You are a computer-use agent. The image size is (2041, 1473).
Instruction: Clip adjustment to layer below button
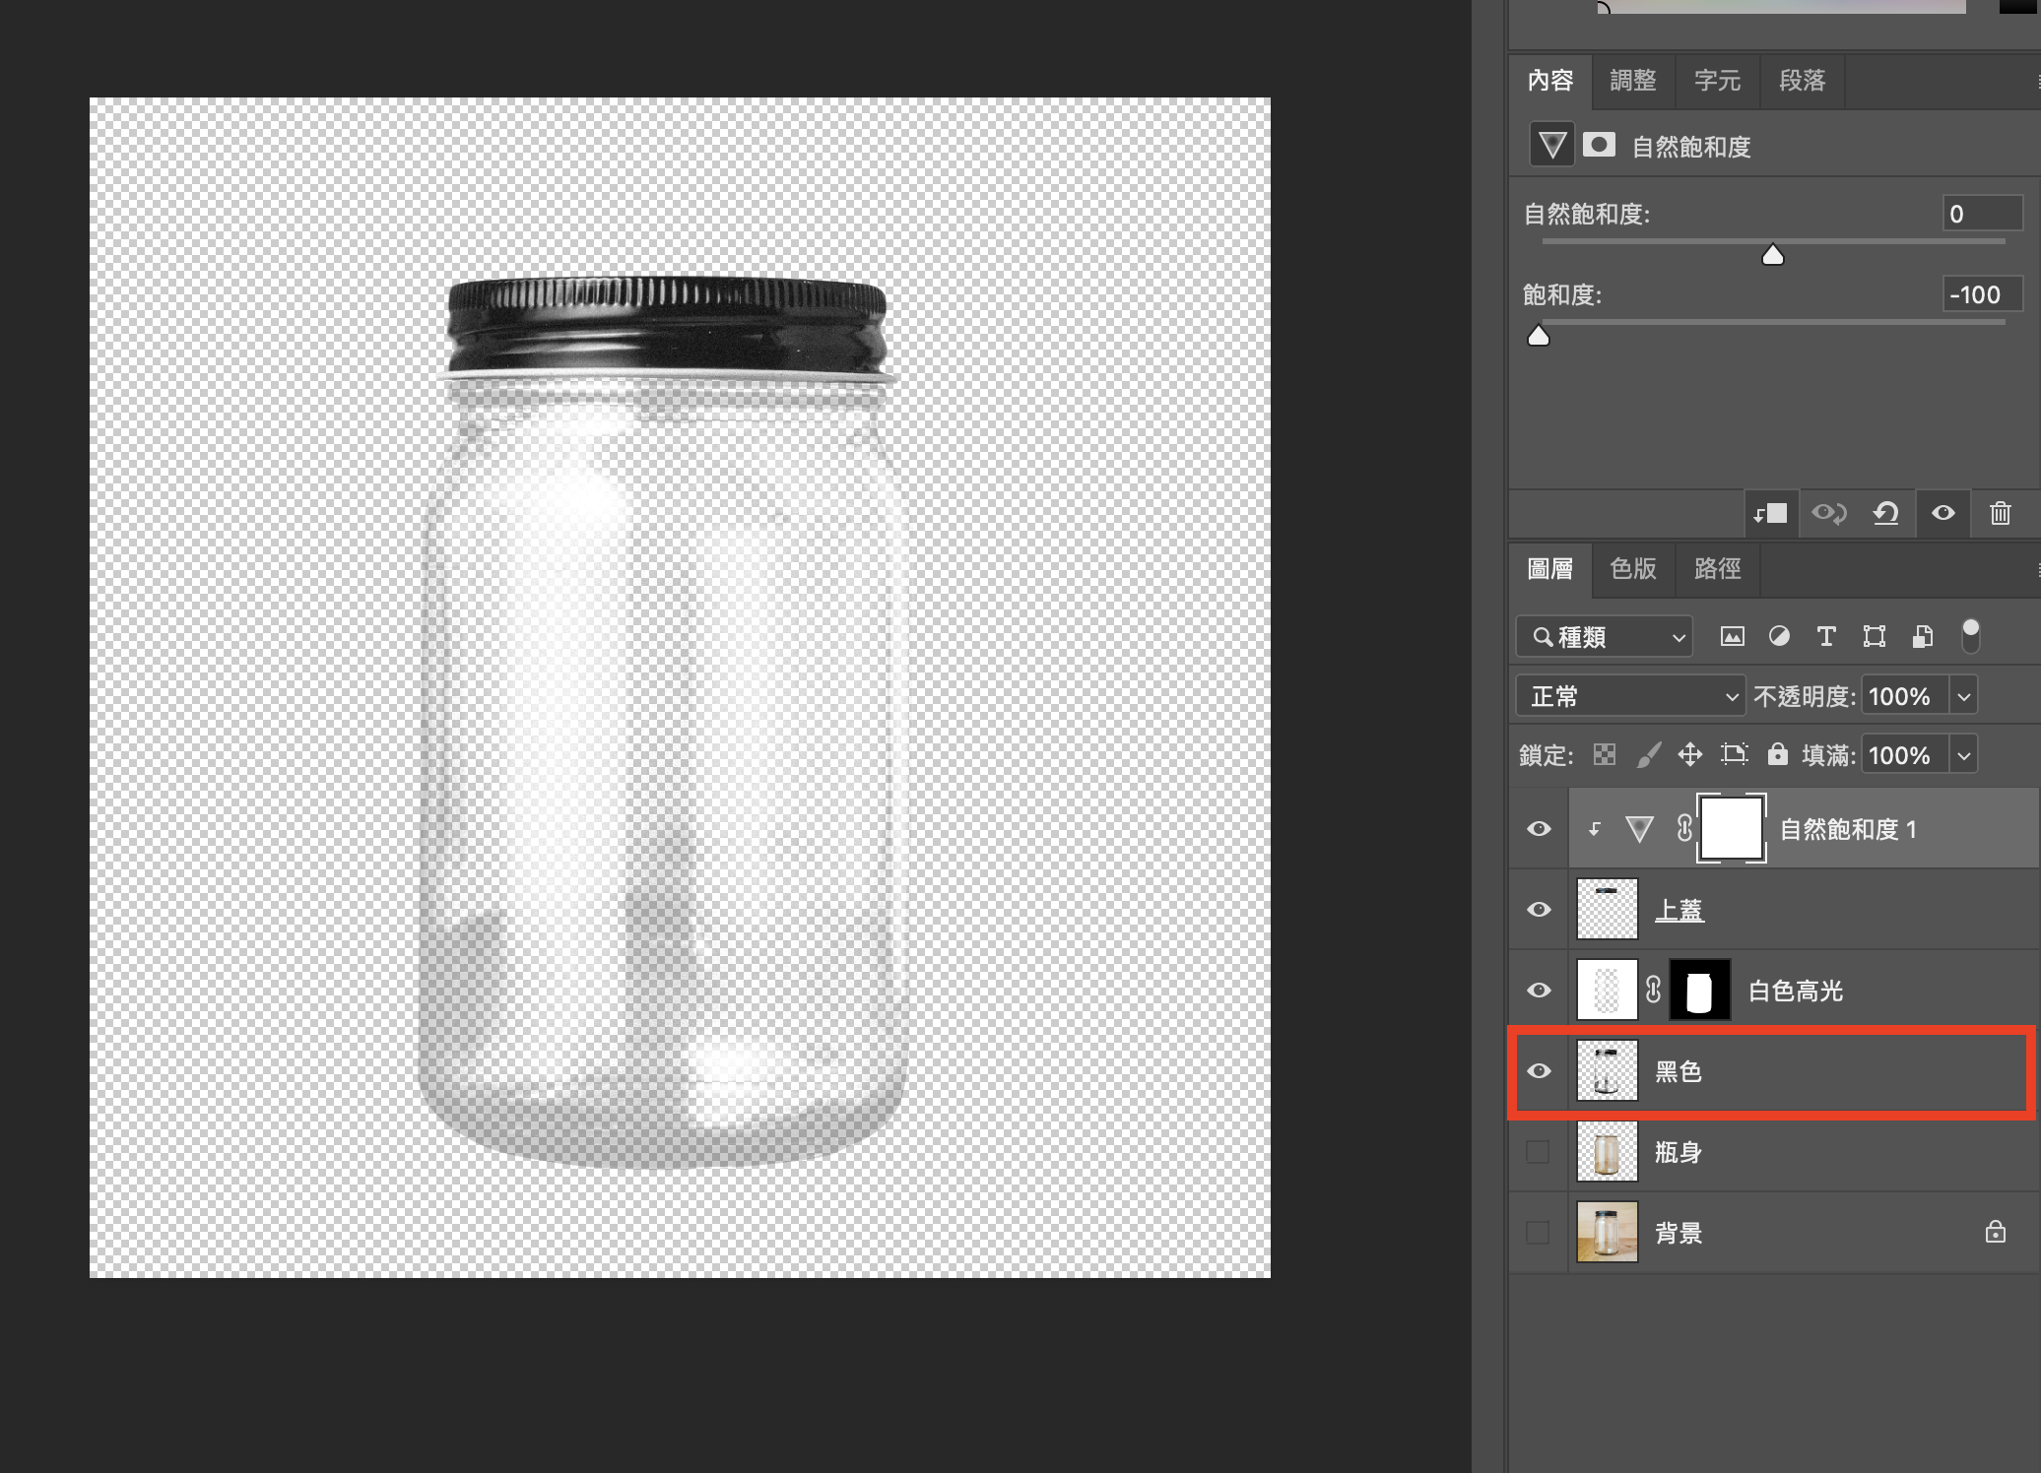pyautogui.click(x=1770, y=513)
